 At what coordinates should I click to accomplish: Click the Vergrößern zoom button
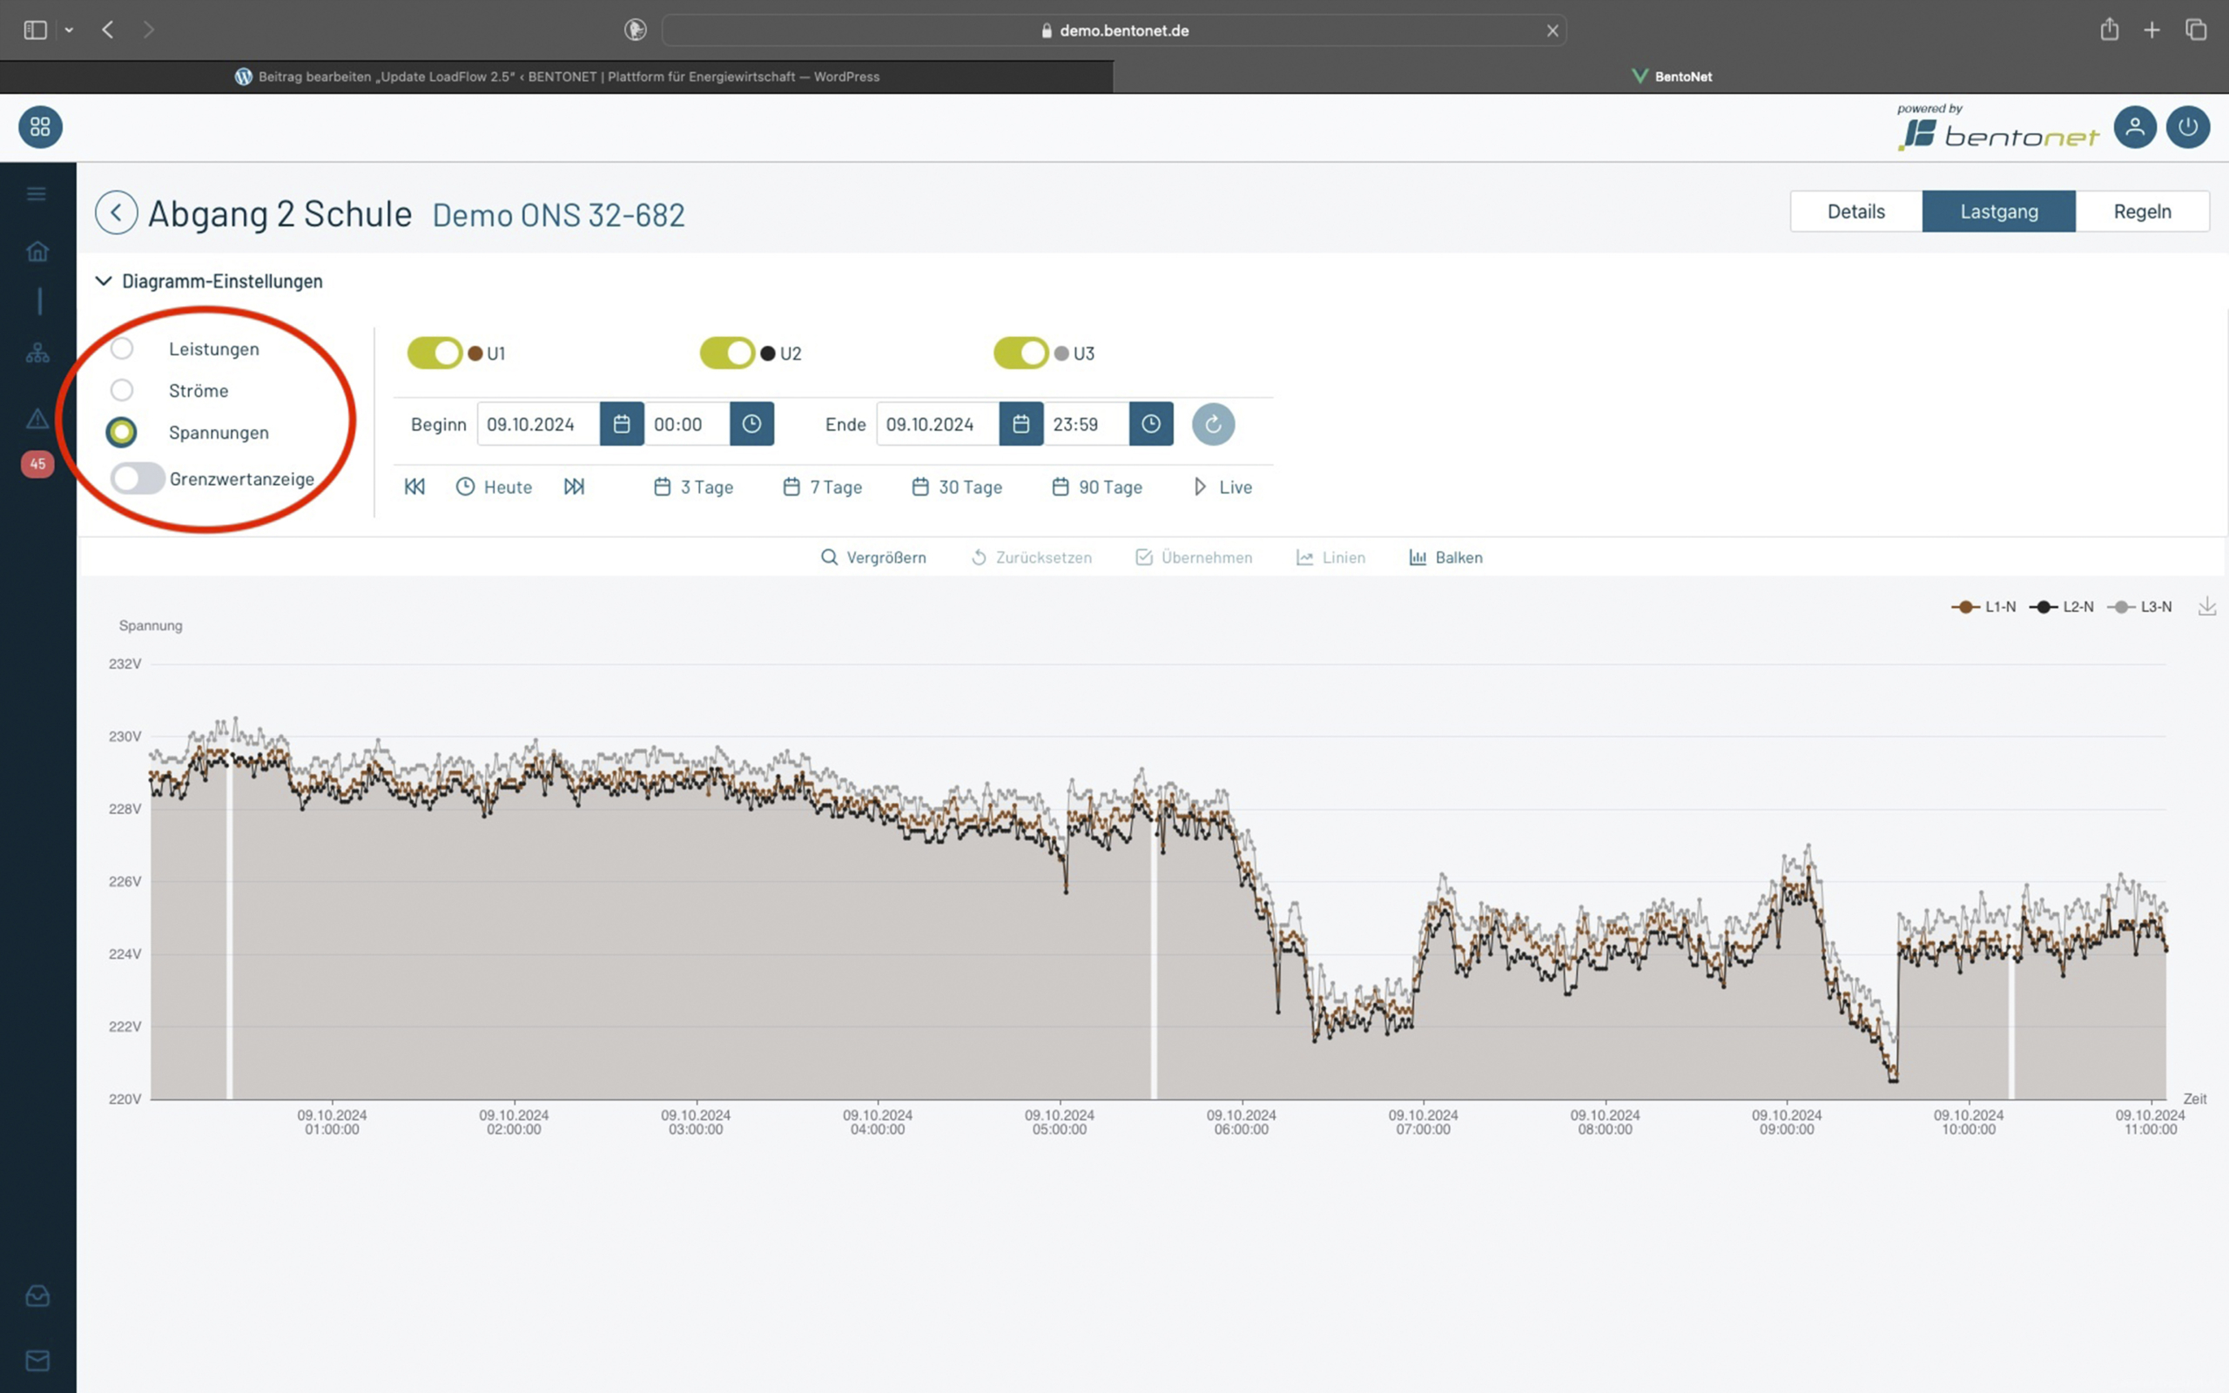pos(873,557)
